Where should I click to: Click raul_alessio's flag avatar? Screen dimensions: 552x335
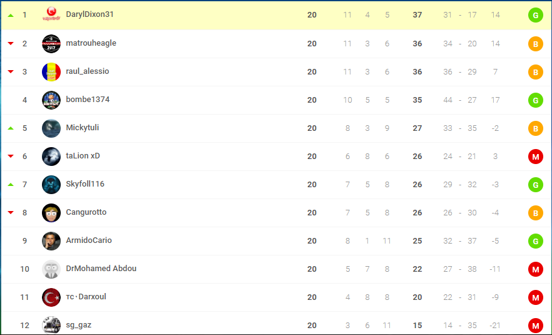(51, 72)
